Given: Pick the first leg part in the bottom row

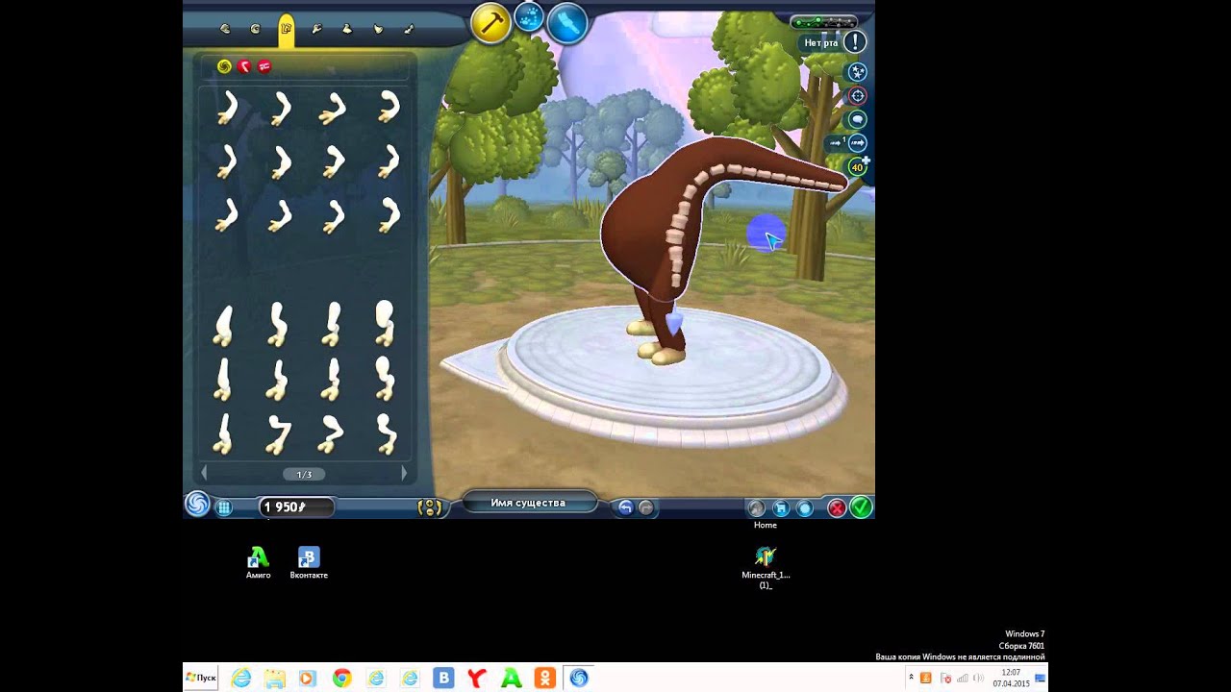Looking at the screenshot, I should pyautogui.click(x=223, y=433).
